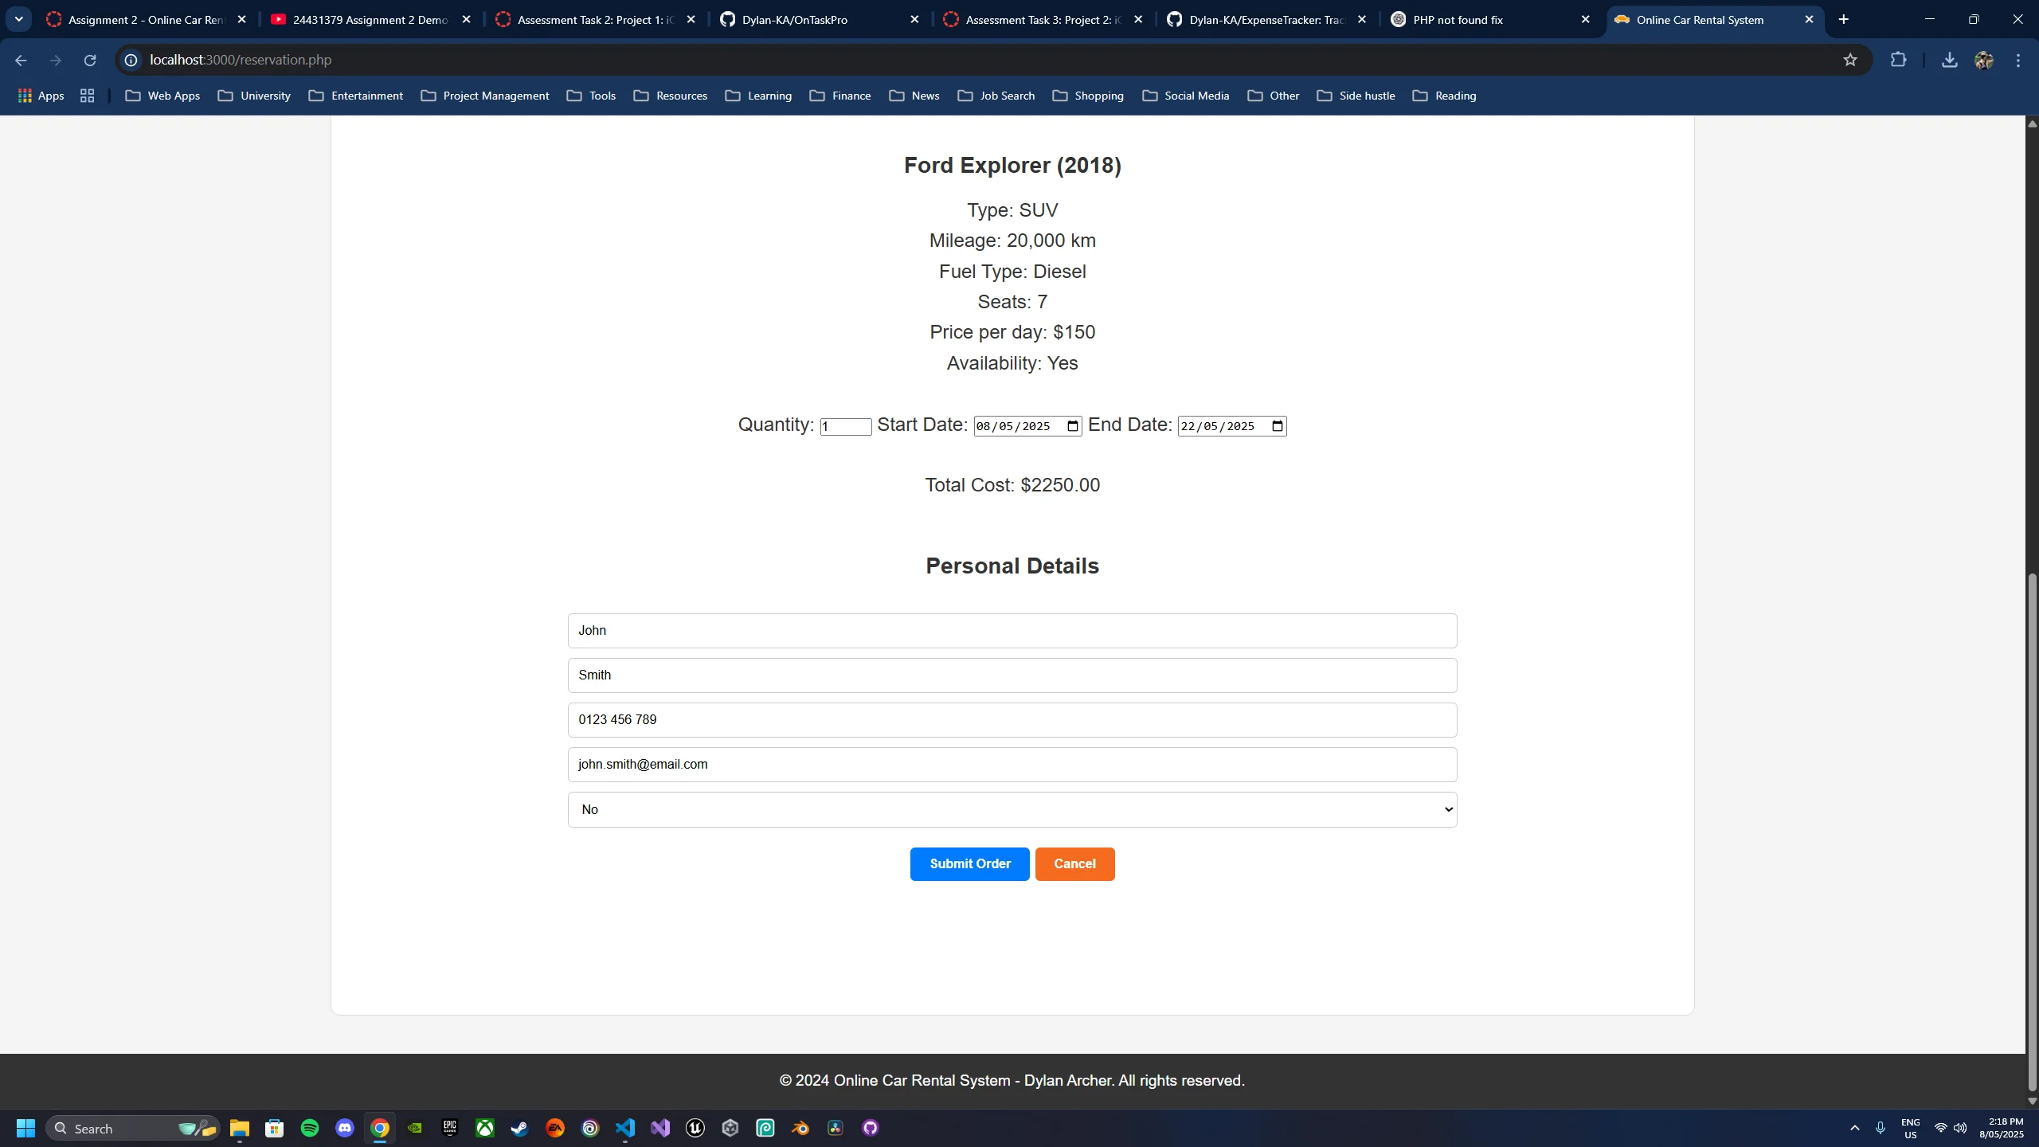This screenshot has width=2039, height=1147.
Task: Expand the No selection dropdown
Action: click(x=1012, y=809)
